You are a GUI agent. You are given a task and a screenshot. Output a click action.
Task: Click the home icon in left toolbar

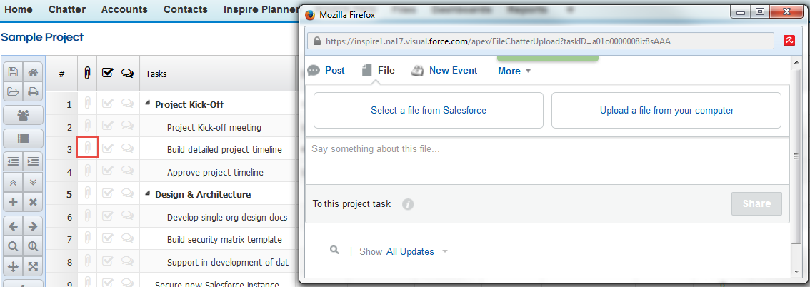pyautogui.click(x=33, y=72)
